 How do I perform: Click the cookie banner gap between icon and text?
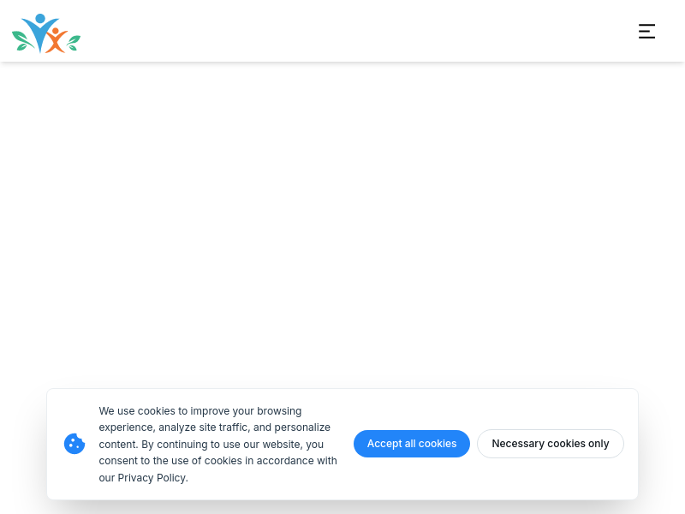point(92,444)
